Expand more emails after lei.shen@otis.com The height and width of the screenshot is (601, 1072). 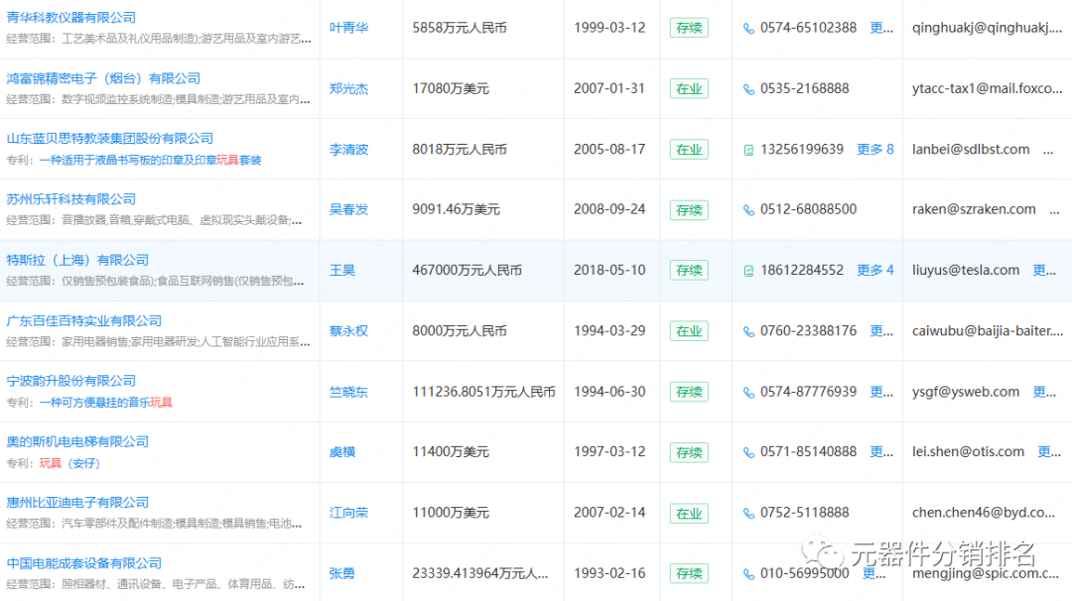[x=1049, y=452]
